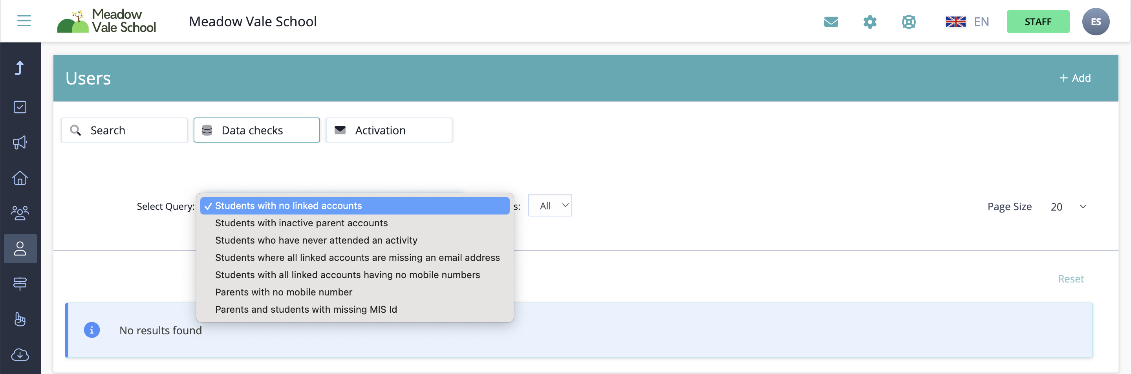
Task: Open the groups sidebar icon
Action: (20, 213)
